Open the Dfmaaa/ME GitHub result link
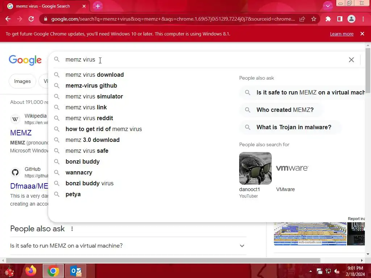Screen dimensions: 371x278 point(29,186)
